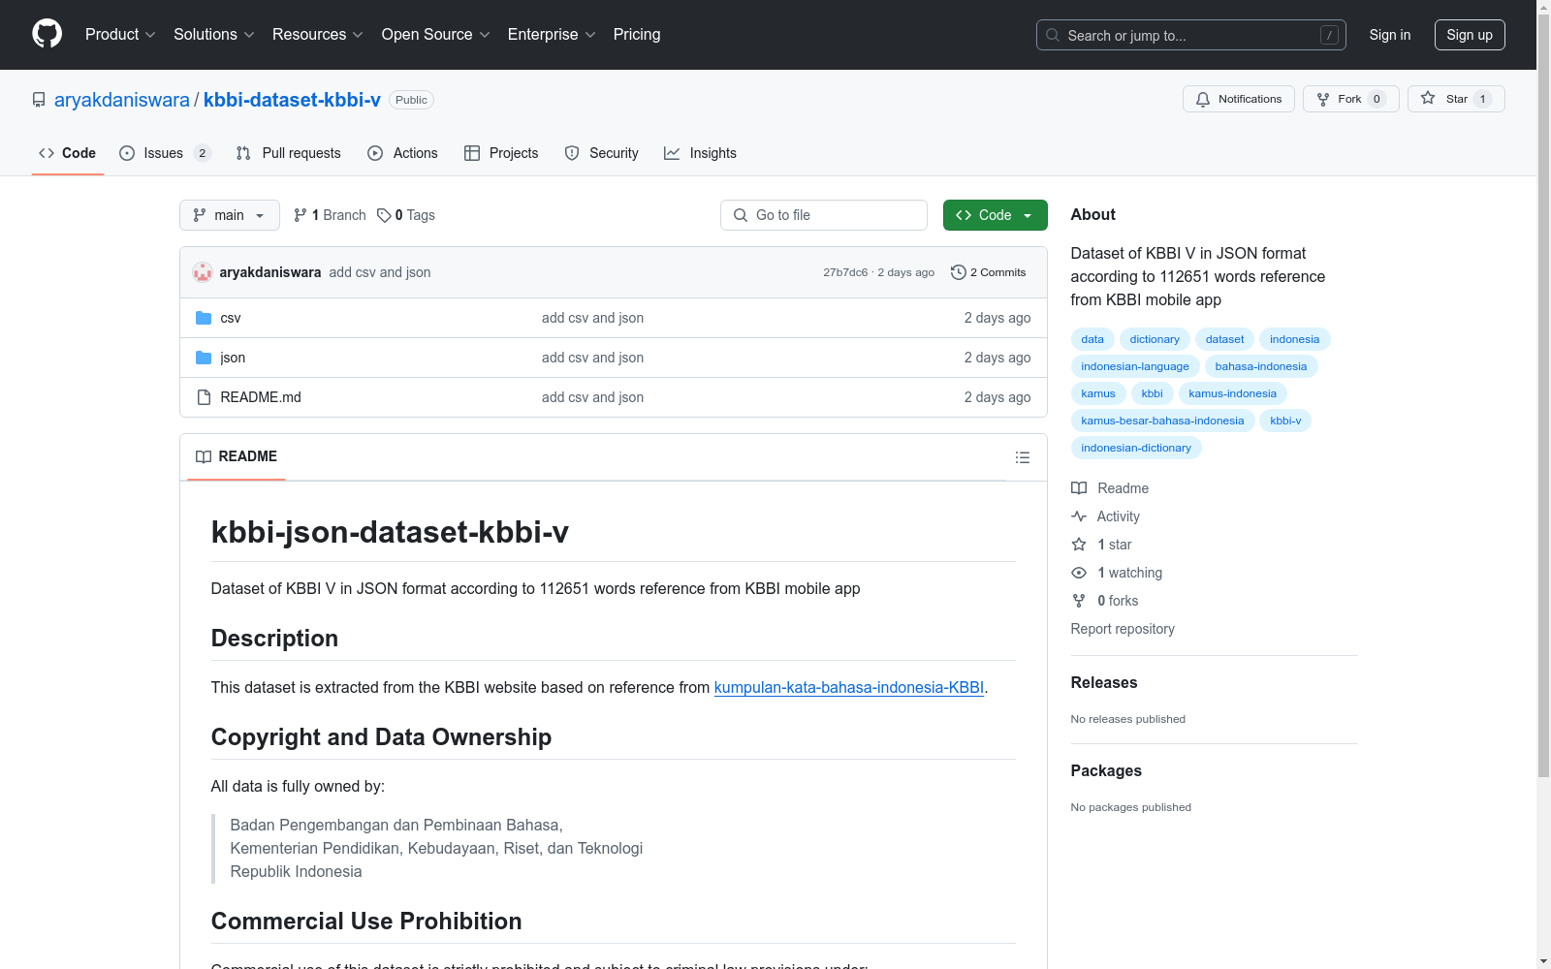
Task: Expand the Enterprise menu
Action: (552, 34)
